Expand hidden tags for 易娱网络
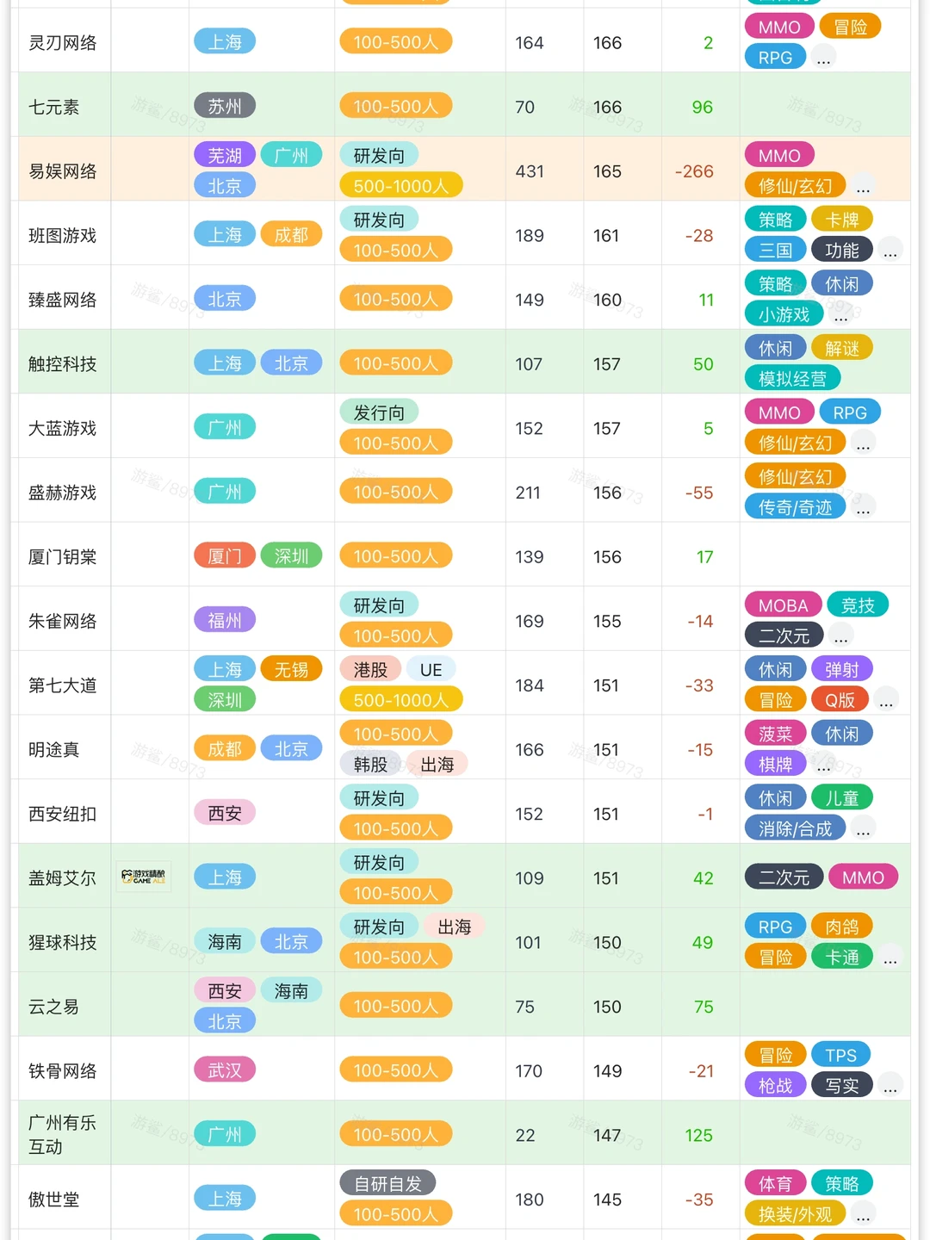 pos(863,186)
